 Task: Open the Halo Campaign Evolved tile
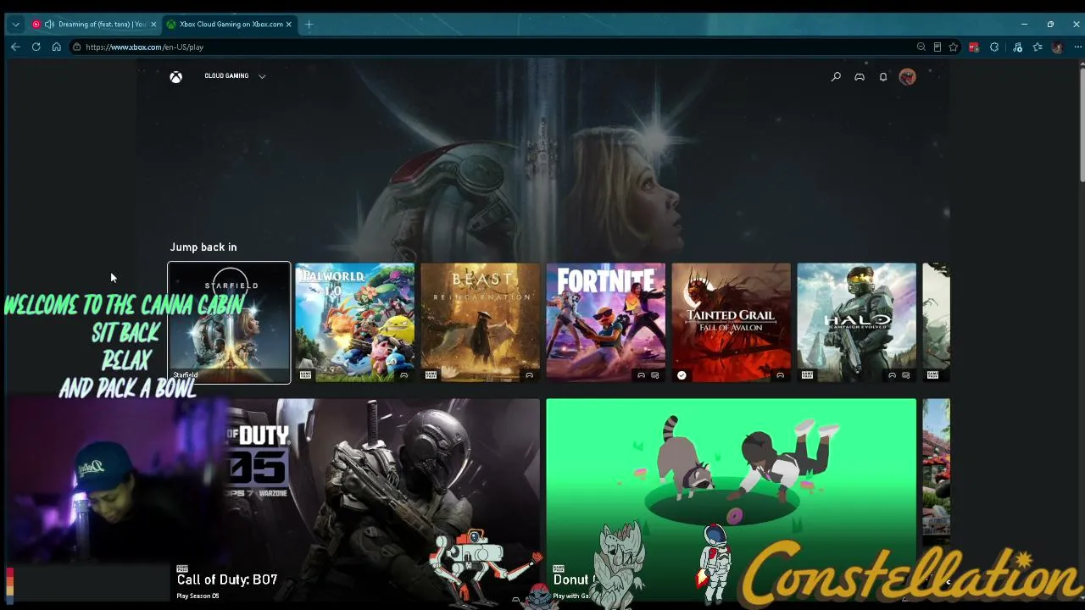tap(857, 323)
